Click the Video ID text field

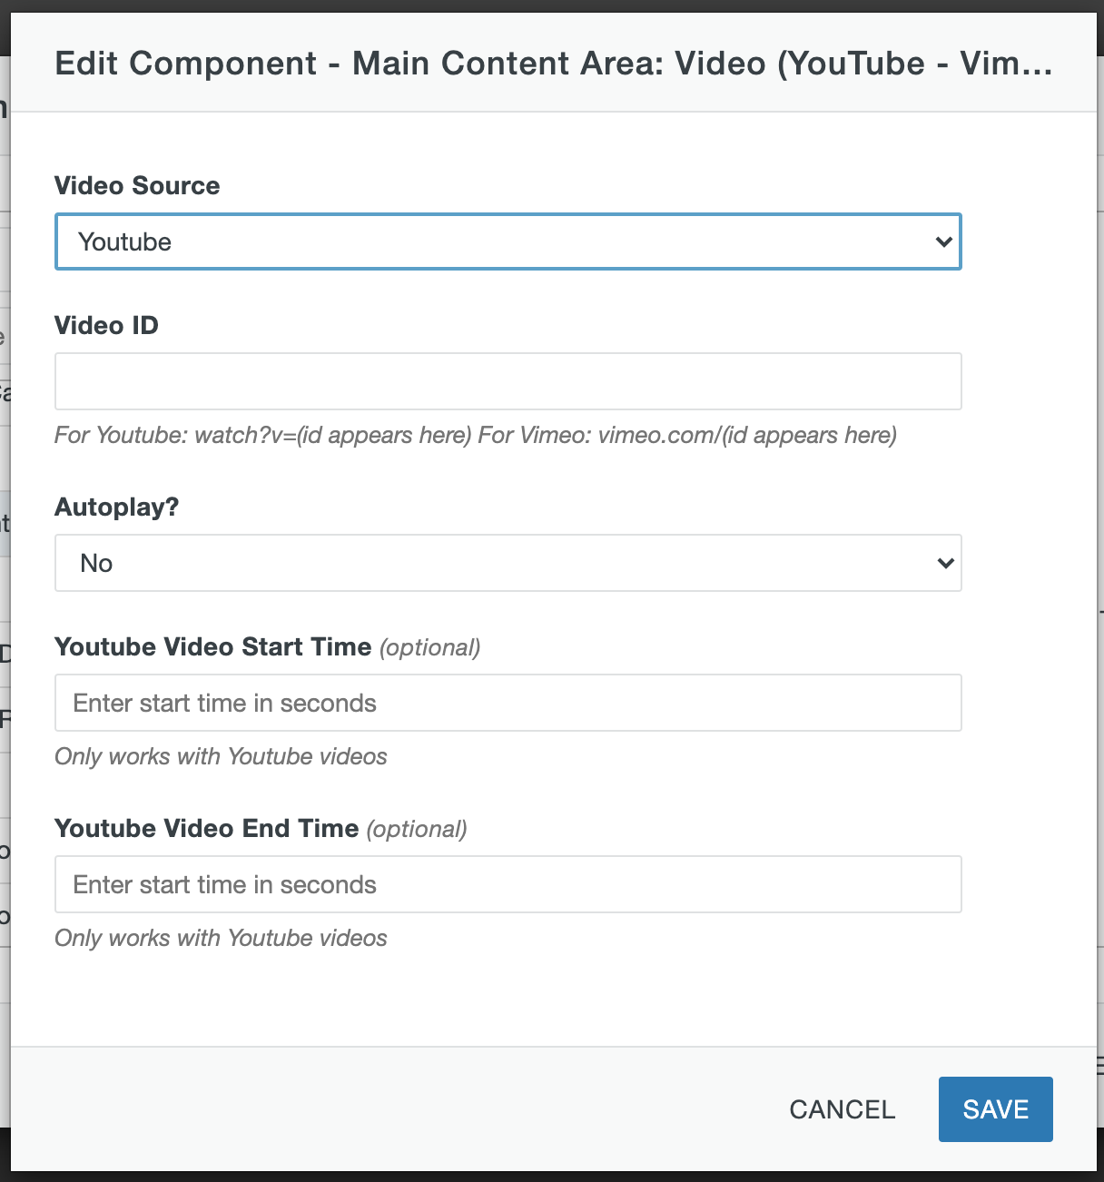[508, 381]
